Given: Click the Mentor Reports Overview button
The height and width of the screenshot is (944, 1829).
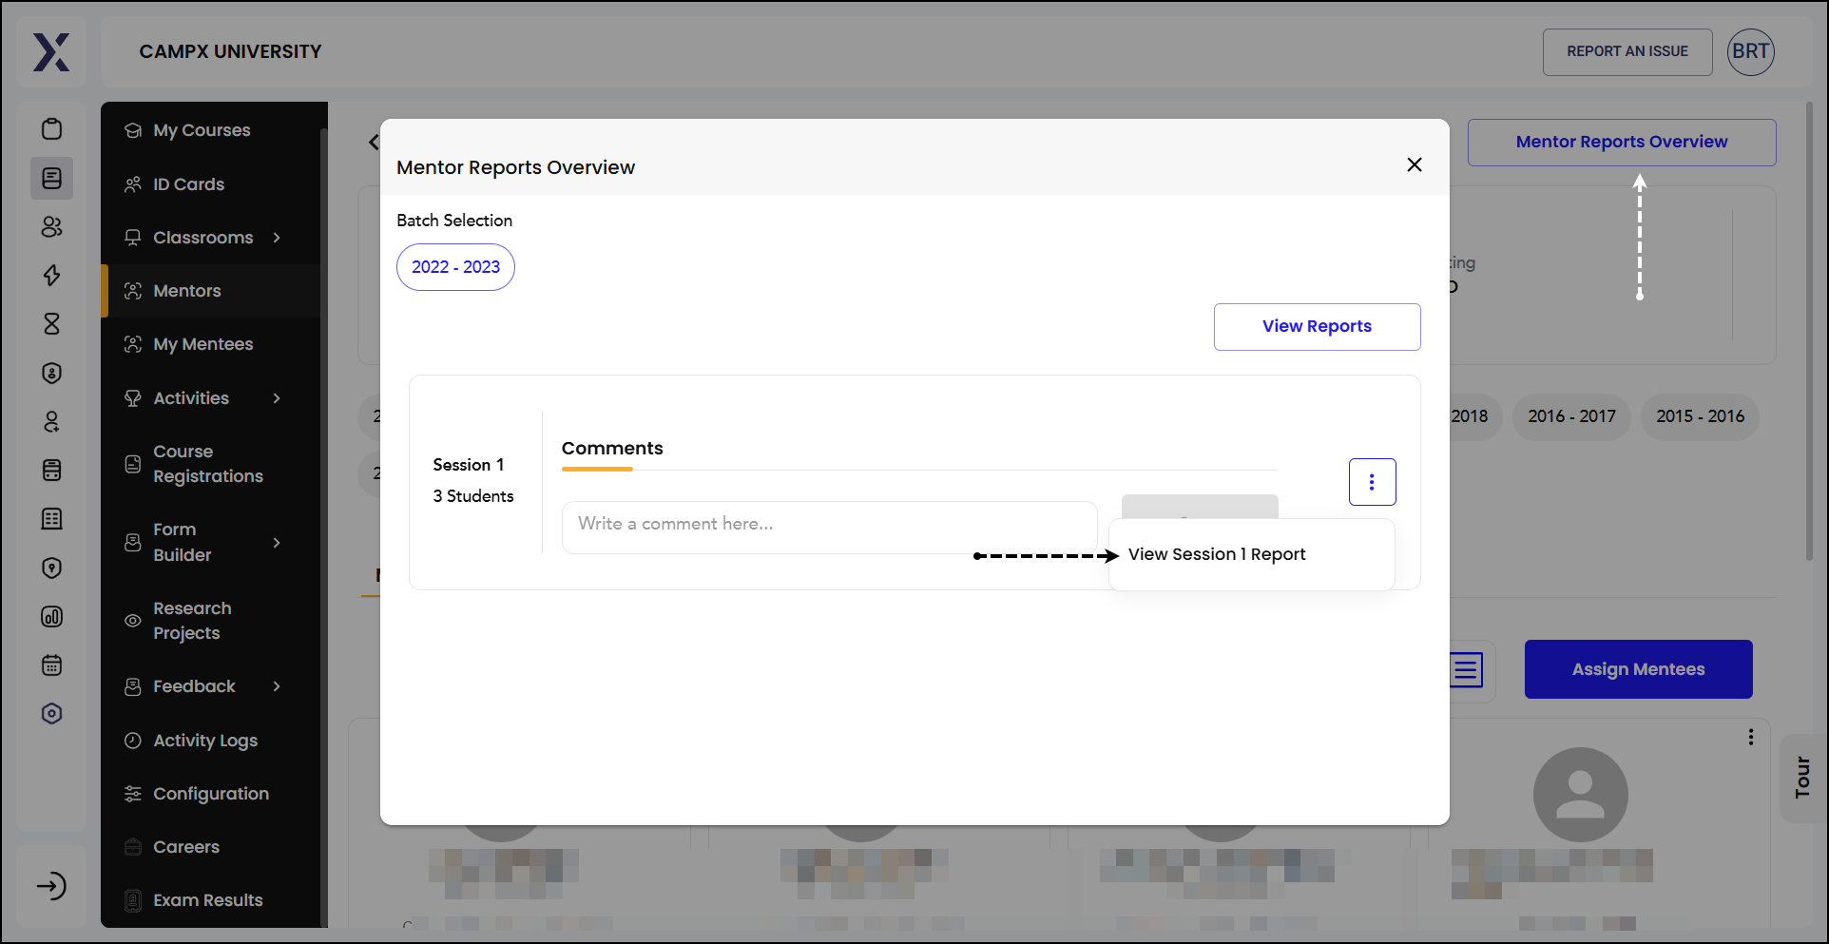Looking at the screenshot, I should 1621,142.
